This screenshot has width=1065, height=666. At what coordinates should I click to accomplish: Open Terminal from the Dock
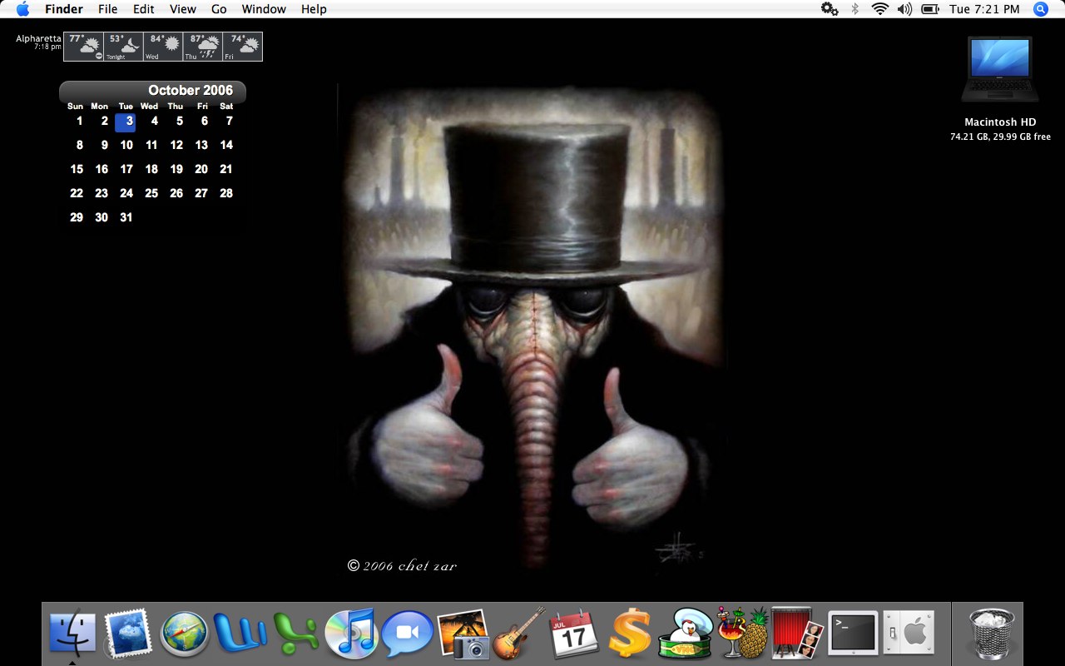click(x=853, y=634)
